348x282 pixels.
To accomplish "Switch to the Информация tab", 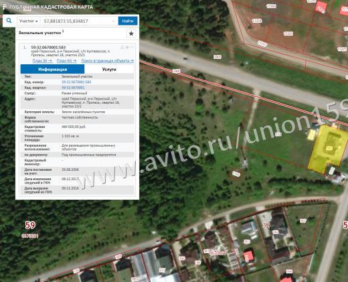I will click(x=52, y=69).
